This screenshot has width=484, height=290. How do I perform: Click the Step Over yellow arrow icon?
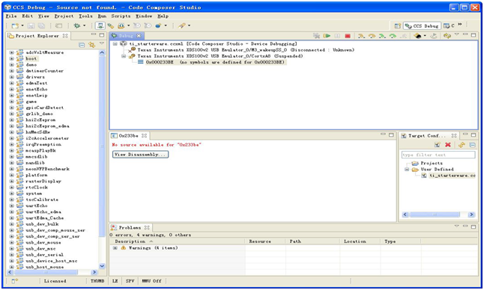[x=372, y=36]
